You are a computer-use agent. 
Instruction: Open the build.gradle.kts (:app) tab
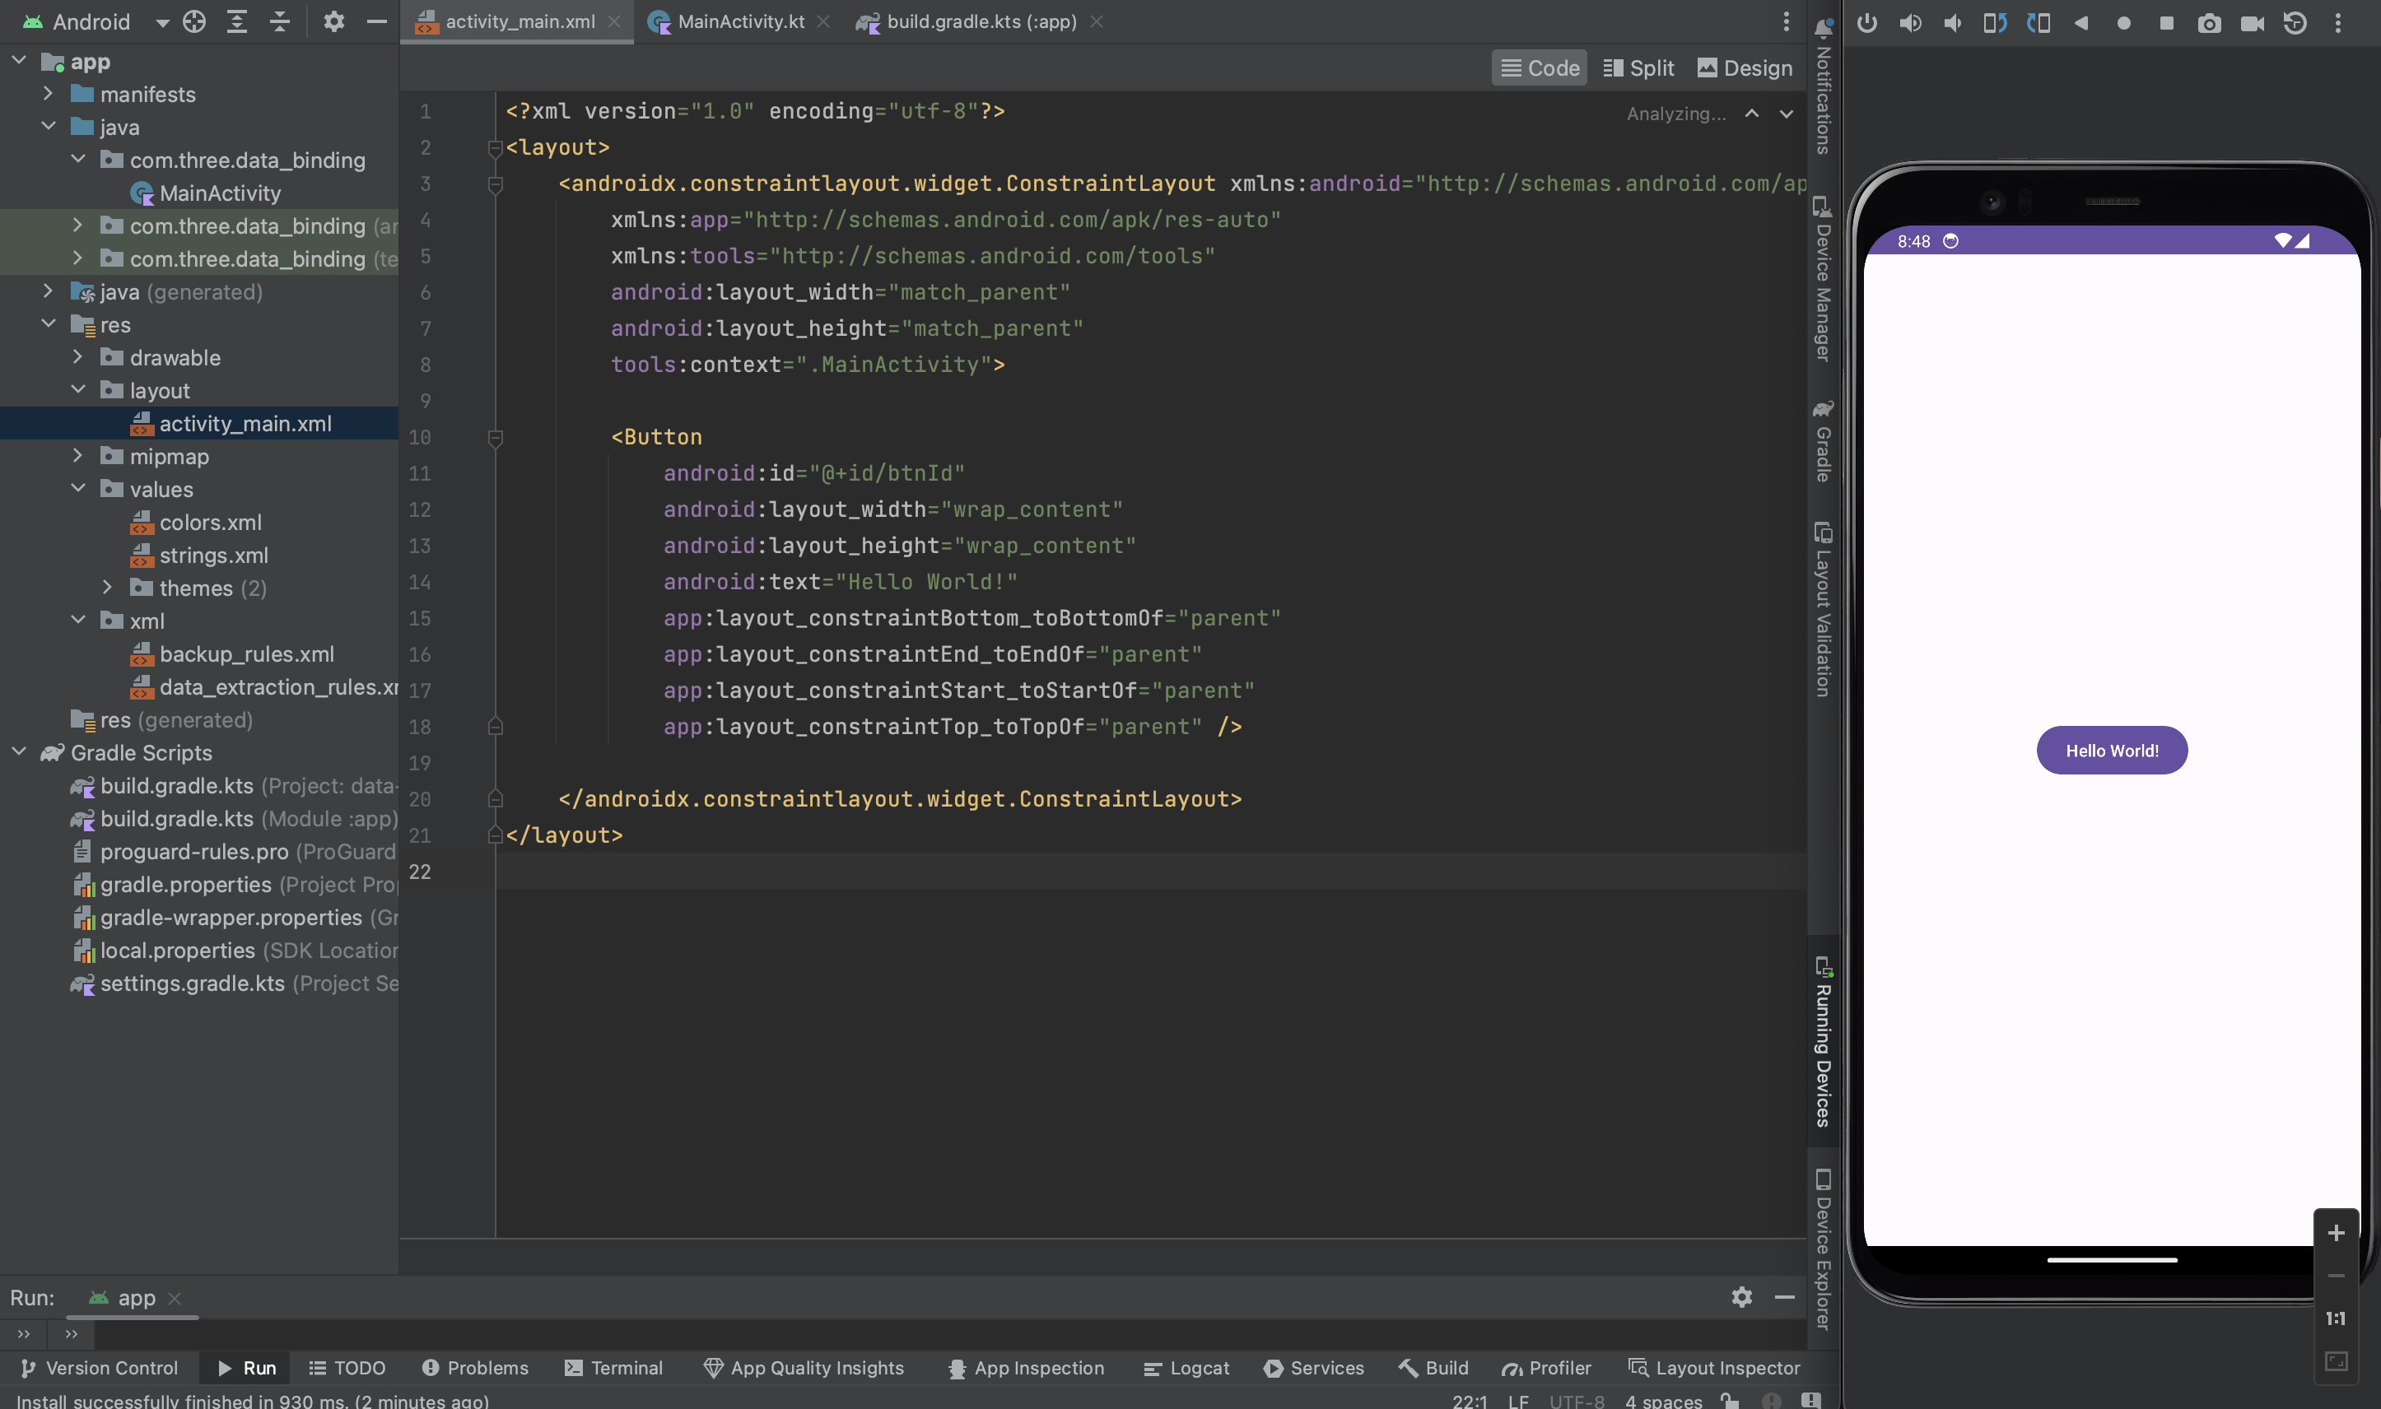coord(980,22)
